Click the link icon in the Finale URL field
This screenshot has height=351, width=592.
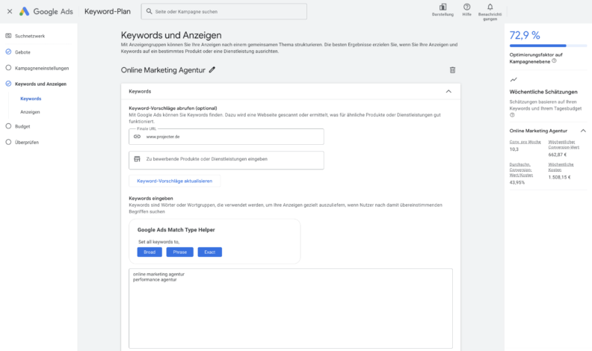(137, 137)
